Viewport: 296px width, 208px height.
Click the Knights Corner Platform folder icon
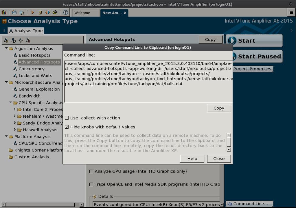(x=11, y=150)
